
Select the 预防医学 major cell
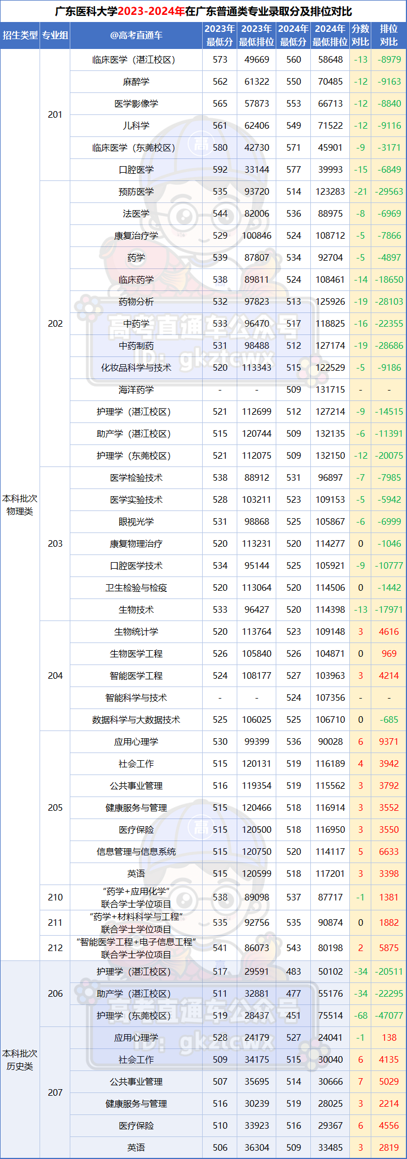point(136,192)
